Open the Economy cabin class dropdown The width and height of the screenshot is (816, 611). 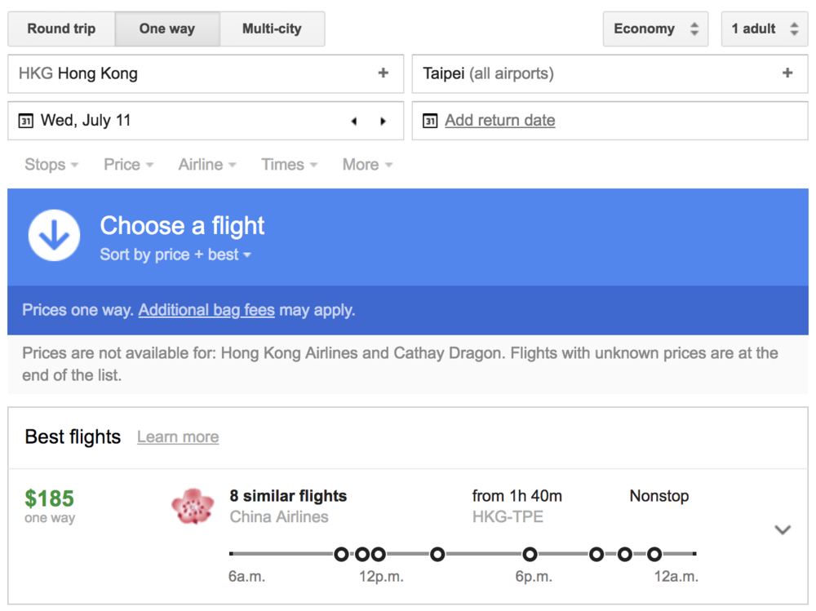pyautogui.click(x=655, y=29)
